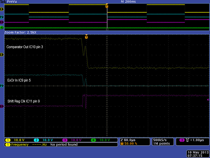Click the trigger position marker in zoom window
Viewport: 210px width, 158px height.
coord(86,37)
